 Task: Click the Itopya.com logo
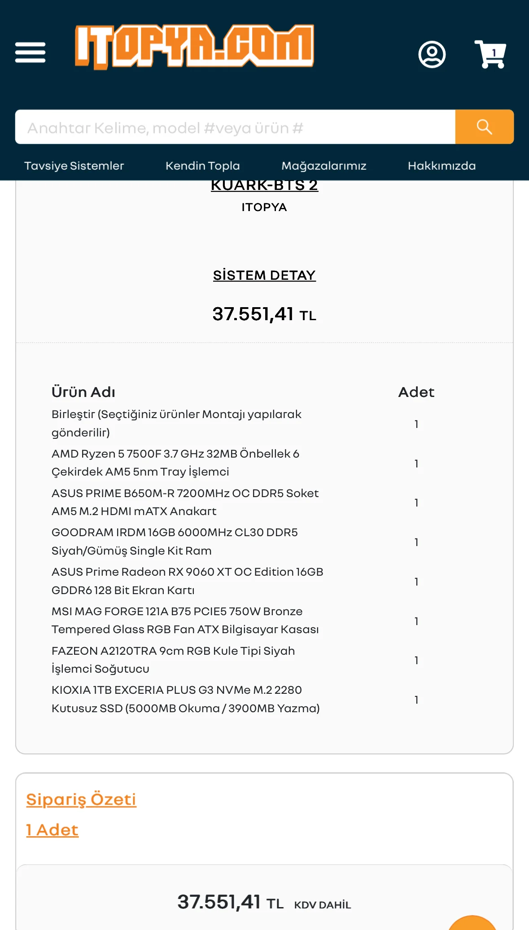pos(194,47)
